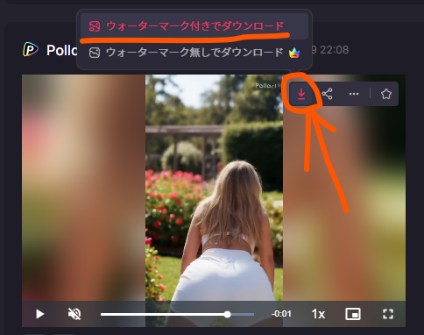Unmute the video audio

(x=74, y=314)
